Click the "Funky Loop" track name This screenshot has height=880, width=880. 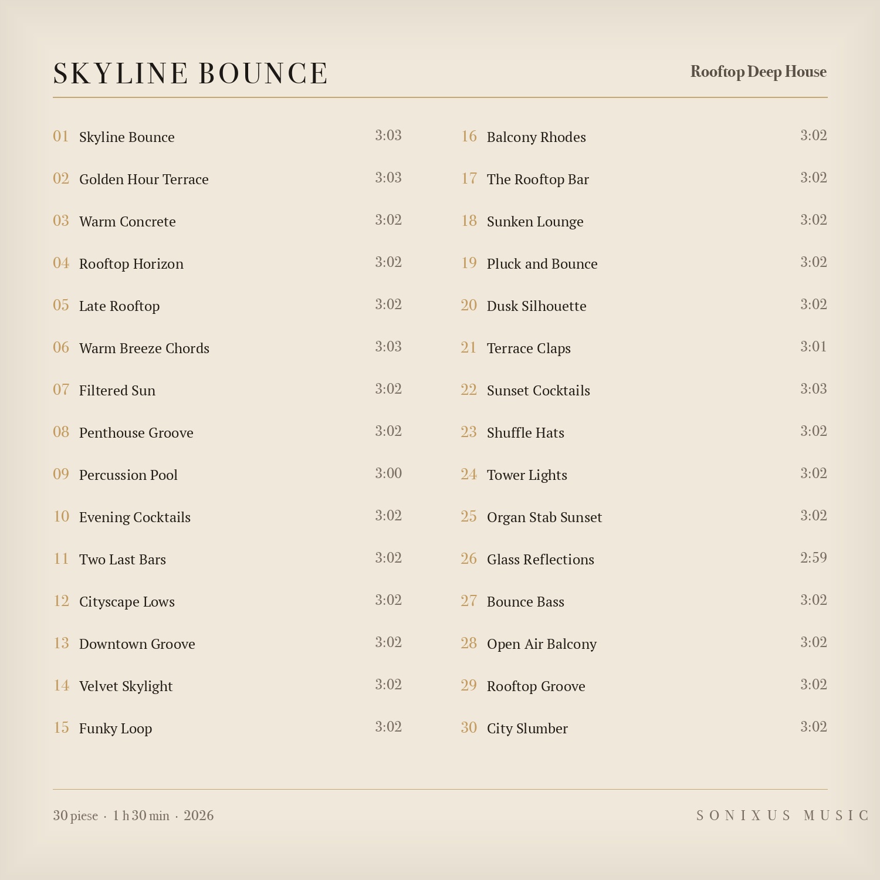click(116, 729)
